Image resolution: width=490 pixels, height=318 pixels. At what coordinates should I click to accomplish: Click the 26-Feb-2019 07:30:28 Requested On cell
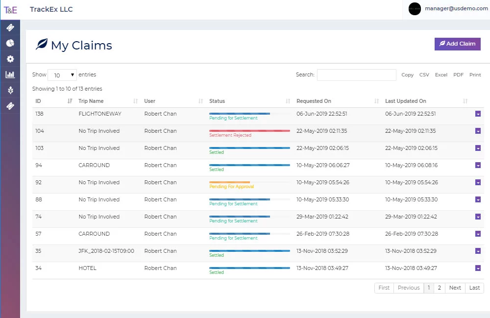click(x=323, y=234)
